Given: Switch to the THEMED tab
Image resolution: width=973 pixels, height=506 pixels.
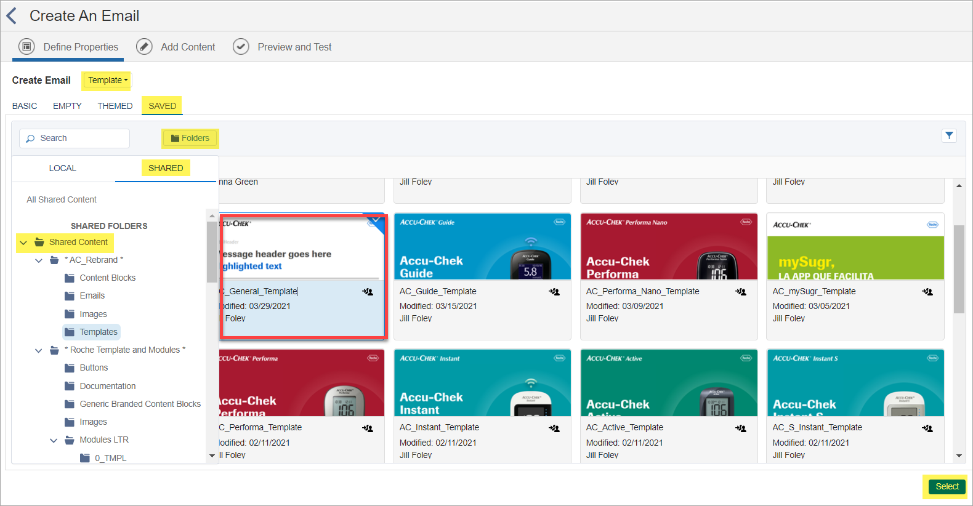Looking at the screenshot, I should [x=115, y=106].
